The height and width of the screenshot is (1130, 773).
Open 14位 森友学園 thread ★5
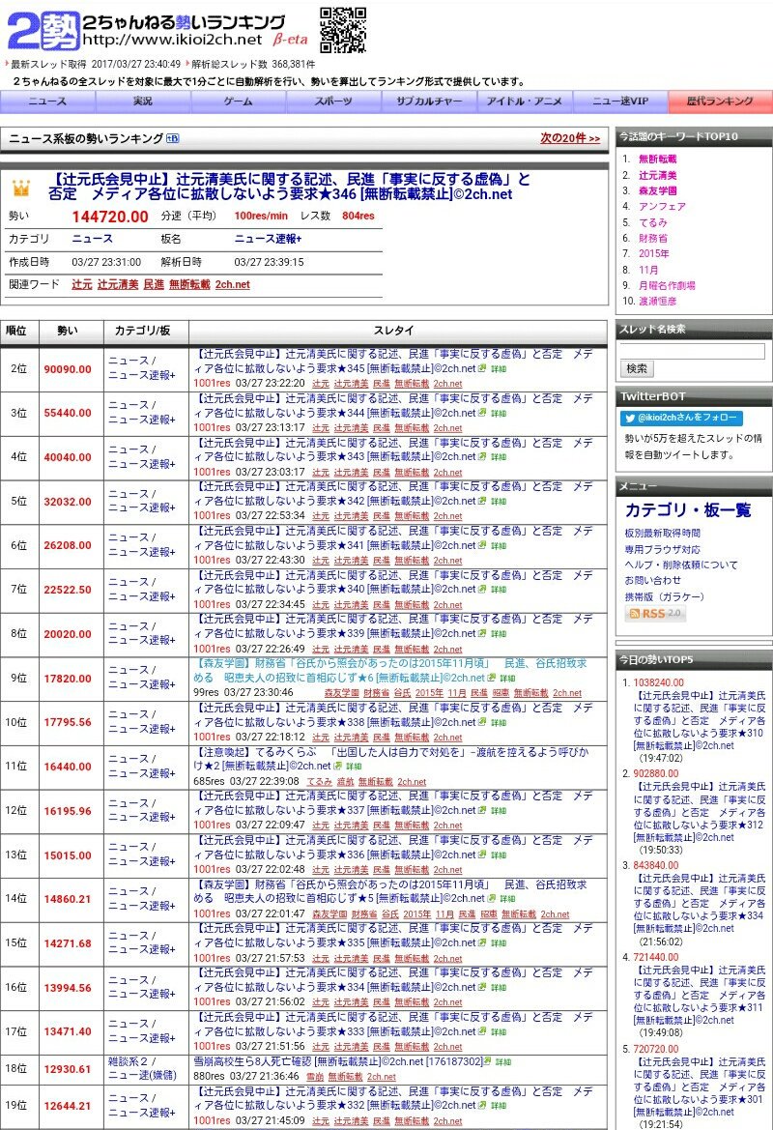coord(389,891)
